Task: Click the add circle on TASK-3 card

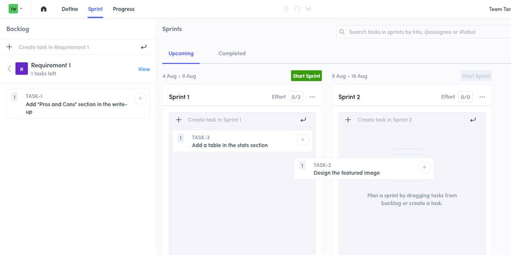Action: (303, 140)
